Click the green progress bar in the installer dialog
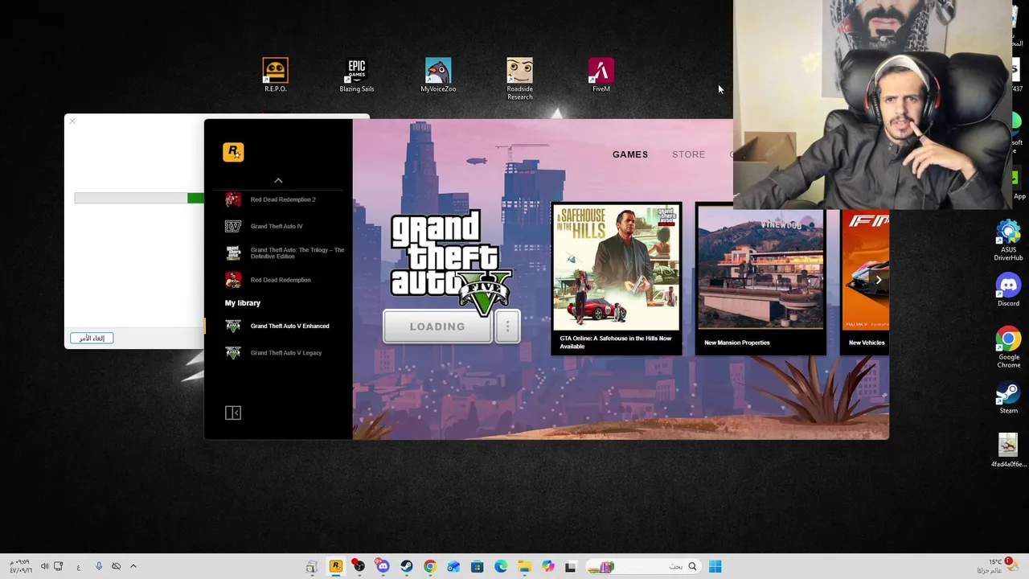The image size is (1029, 579). 195,198
